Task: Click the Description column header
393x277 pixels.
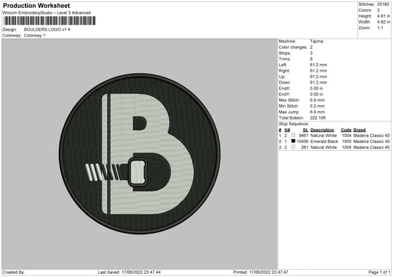Action: (x=322, y=130)
